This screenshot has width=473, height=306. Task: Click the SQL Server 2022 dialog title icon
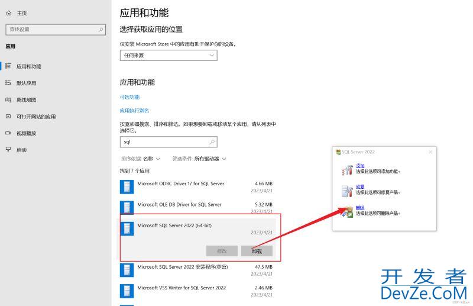coord(338,152)
